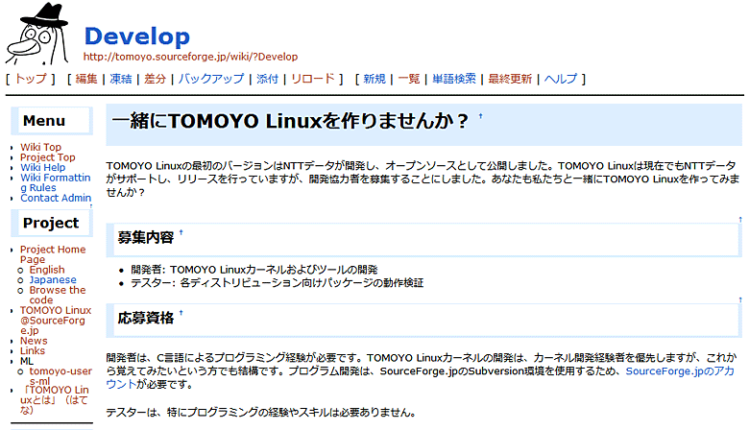This screenshot has height=430, width=749.
Task: Open Wiki Top in Menu sidebar
Action: 40,147
